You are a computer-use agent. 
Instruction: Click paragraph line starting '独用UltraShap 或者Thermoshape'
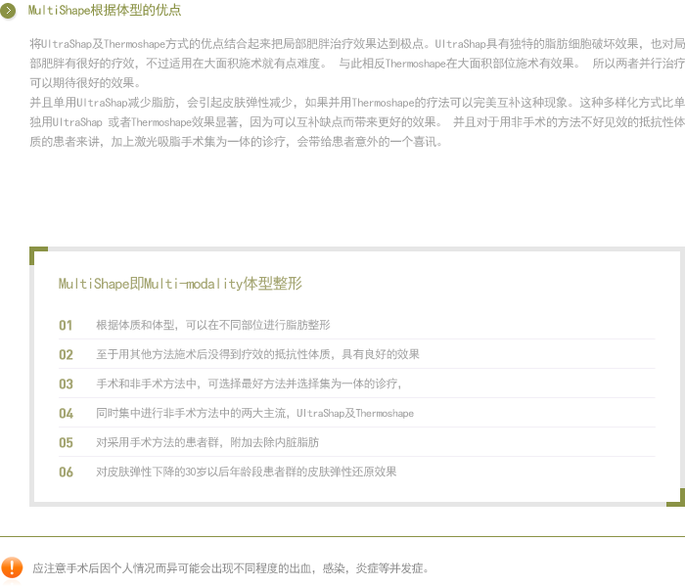coord(357,122)
